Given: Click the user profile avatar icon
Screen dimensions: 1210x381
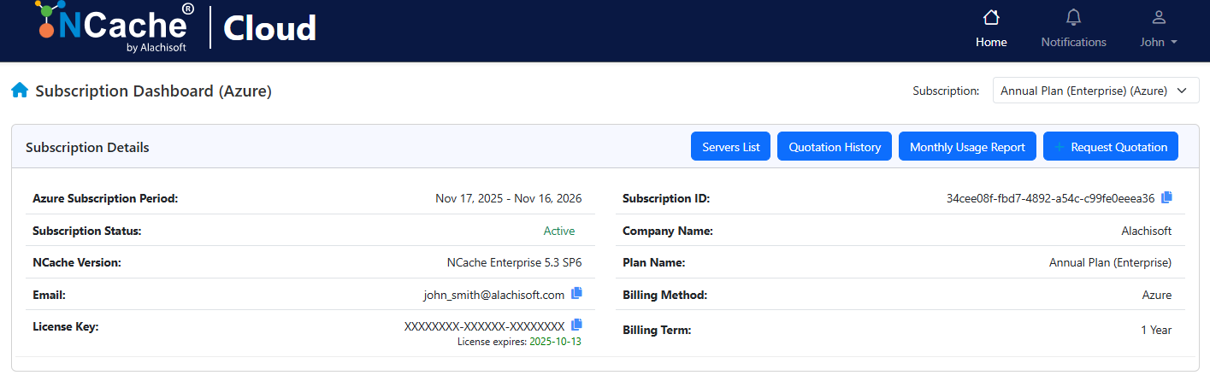Looking at the screenshot, I should (x=1159, y=18).
